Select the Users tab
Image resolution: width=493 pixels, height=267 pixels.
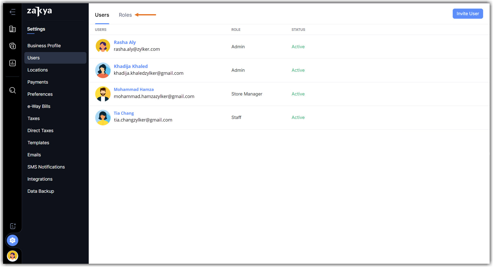pos(102,15)
